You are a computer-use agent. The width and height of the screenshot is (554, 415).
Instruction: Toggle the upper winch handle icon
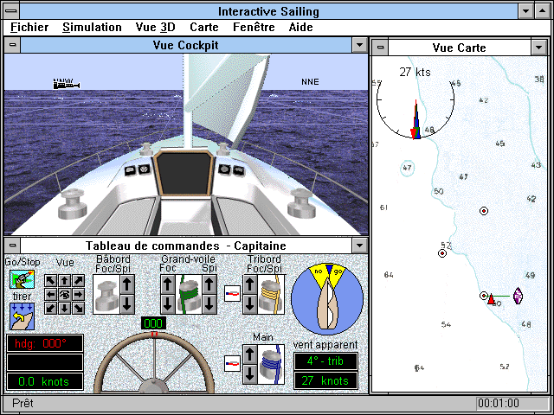[233, 294]
